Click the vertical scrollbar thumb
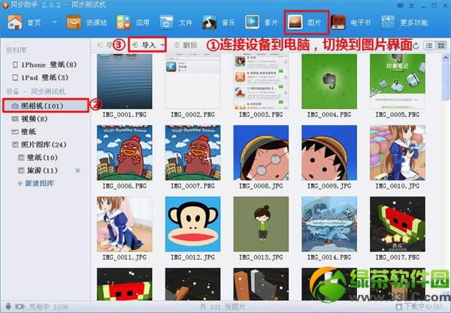Viewport: 451px width, 313px height. [446, 81]
